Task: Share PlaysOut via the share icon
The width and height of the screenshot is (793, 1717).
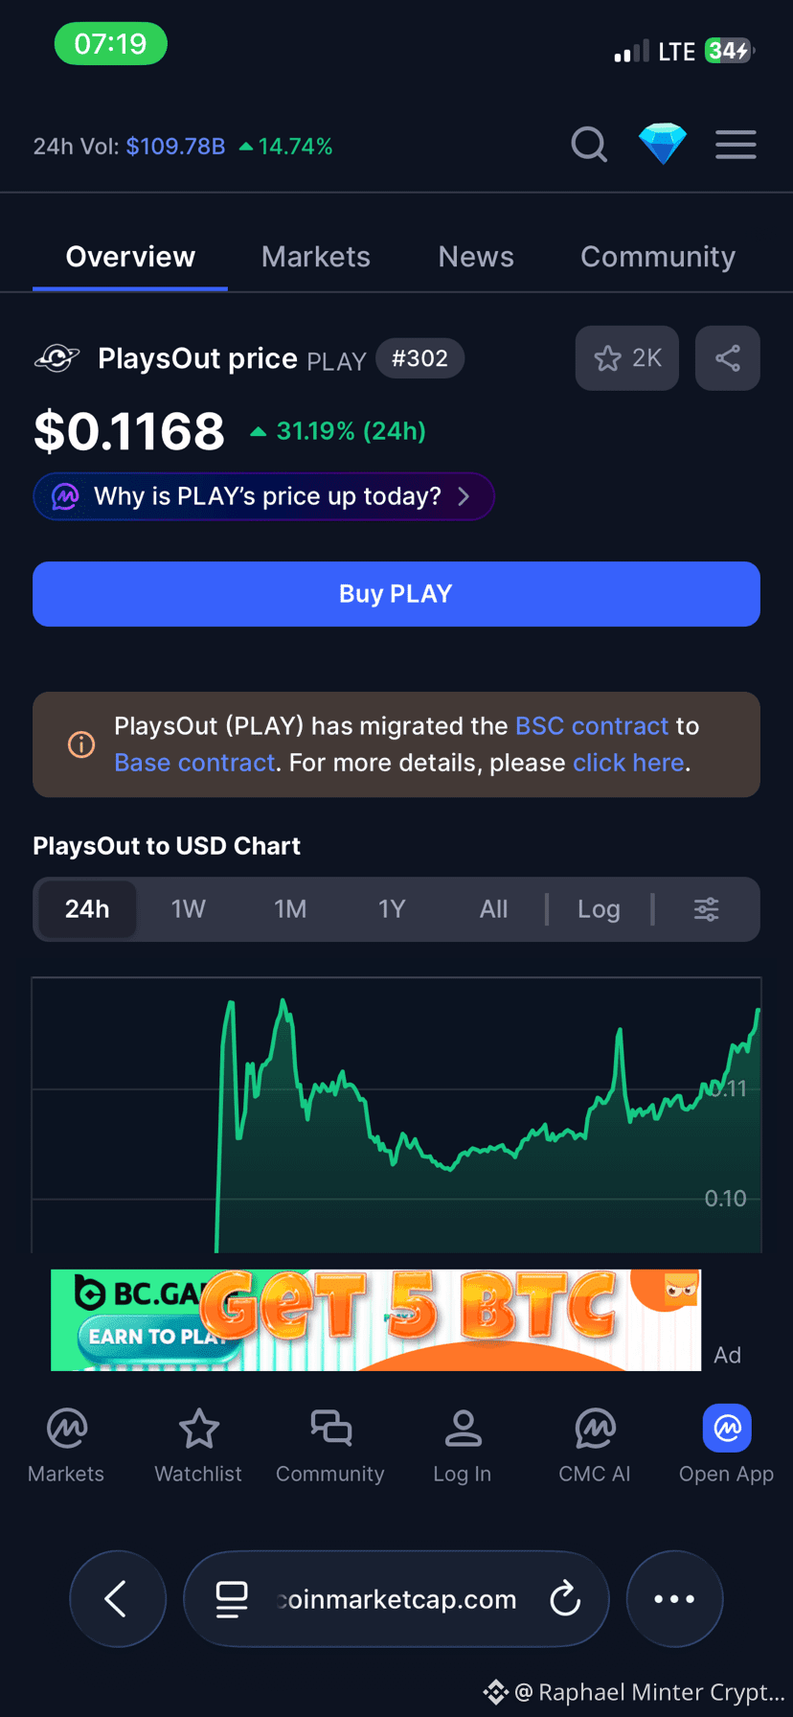Action: [x=728, y=358]
